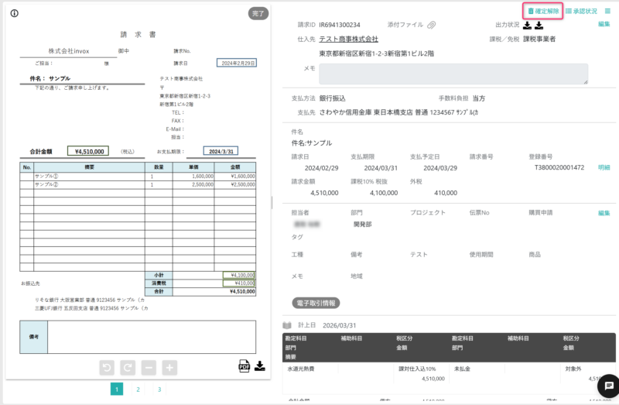Go to page 3 of the invoice
The height and width of the screenshot is (405, 619).
tap(159, 390)
